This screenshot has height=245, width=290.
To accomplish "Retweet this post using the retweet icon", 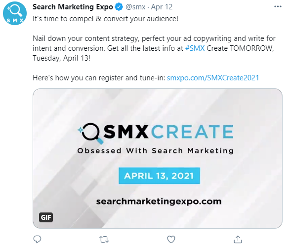I will click(x=104, y=239).
